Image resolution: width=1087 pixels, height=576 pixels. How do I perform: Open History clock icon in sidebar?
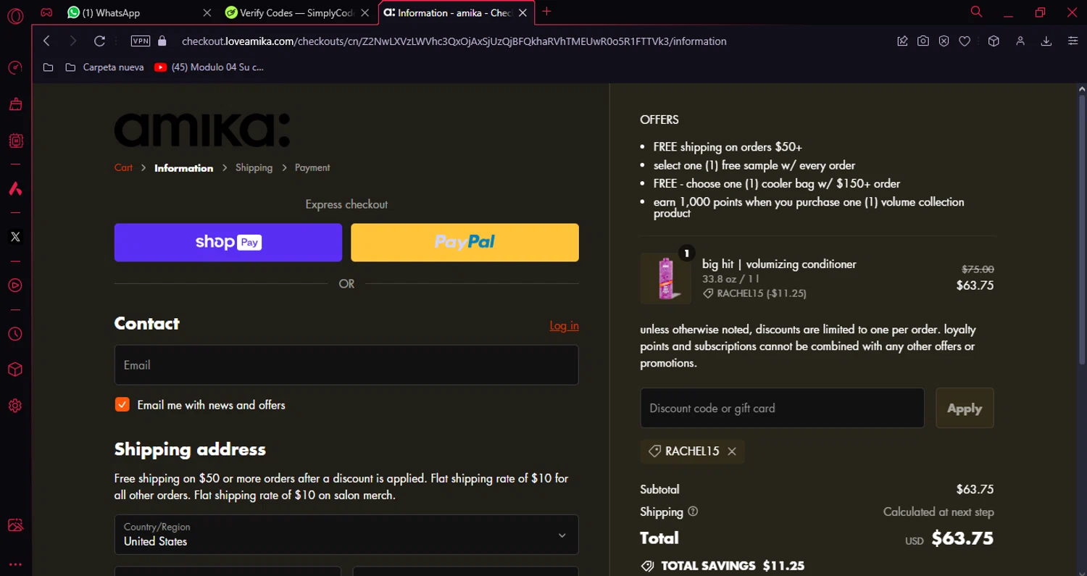click(15, 334)
